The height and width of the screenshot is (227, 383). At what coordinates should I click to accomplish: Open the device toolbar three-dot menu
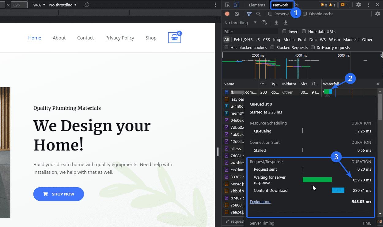(216, 5)
